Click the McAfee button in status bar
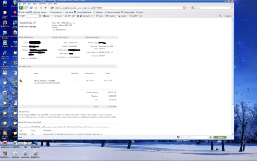Viewport: 257px width, 161px height. point(220,137)
